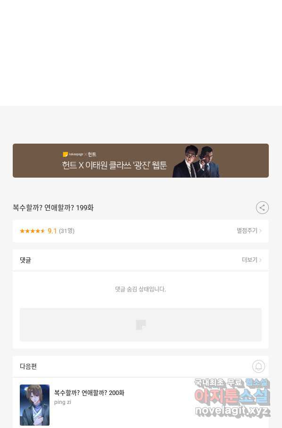Toggle the next-episode notification bell
The height and width of the screenshot is (428, 282).
tap(258, 366)
